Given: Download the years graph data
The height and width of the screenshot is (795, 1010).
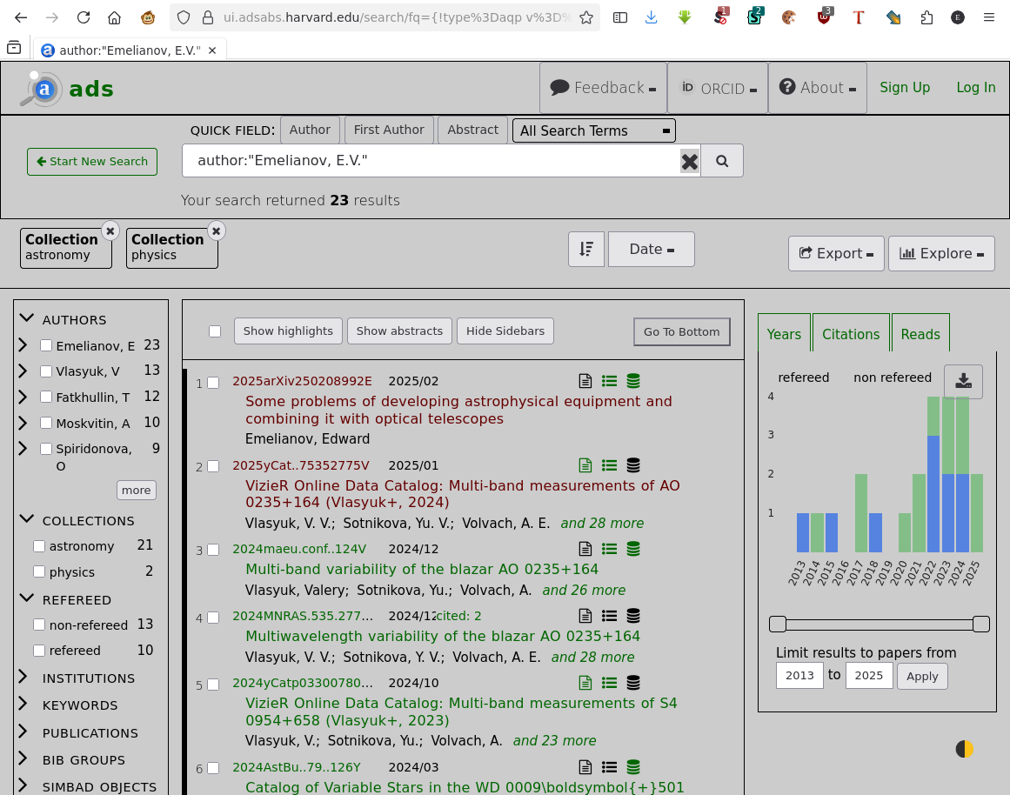Looking at the screenshot, I should [963, 382].
